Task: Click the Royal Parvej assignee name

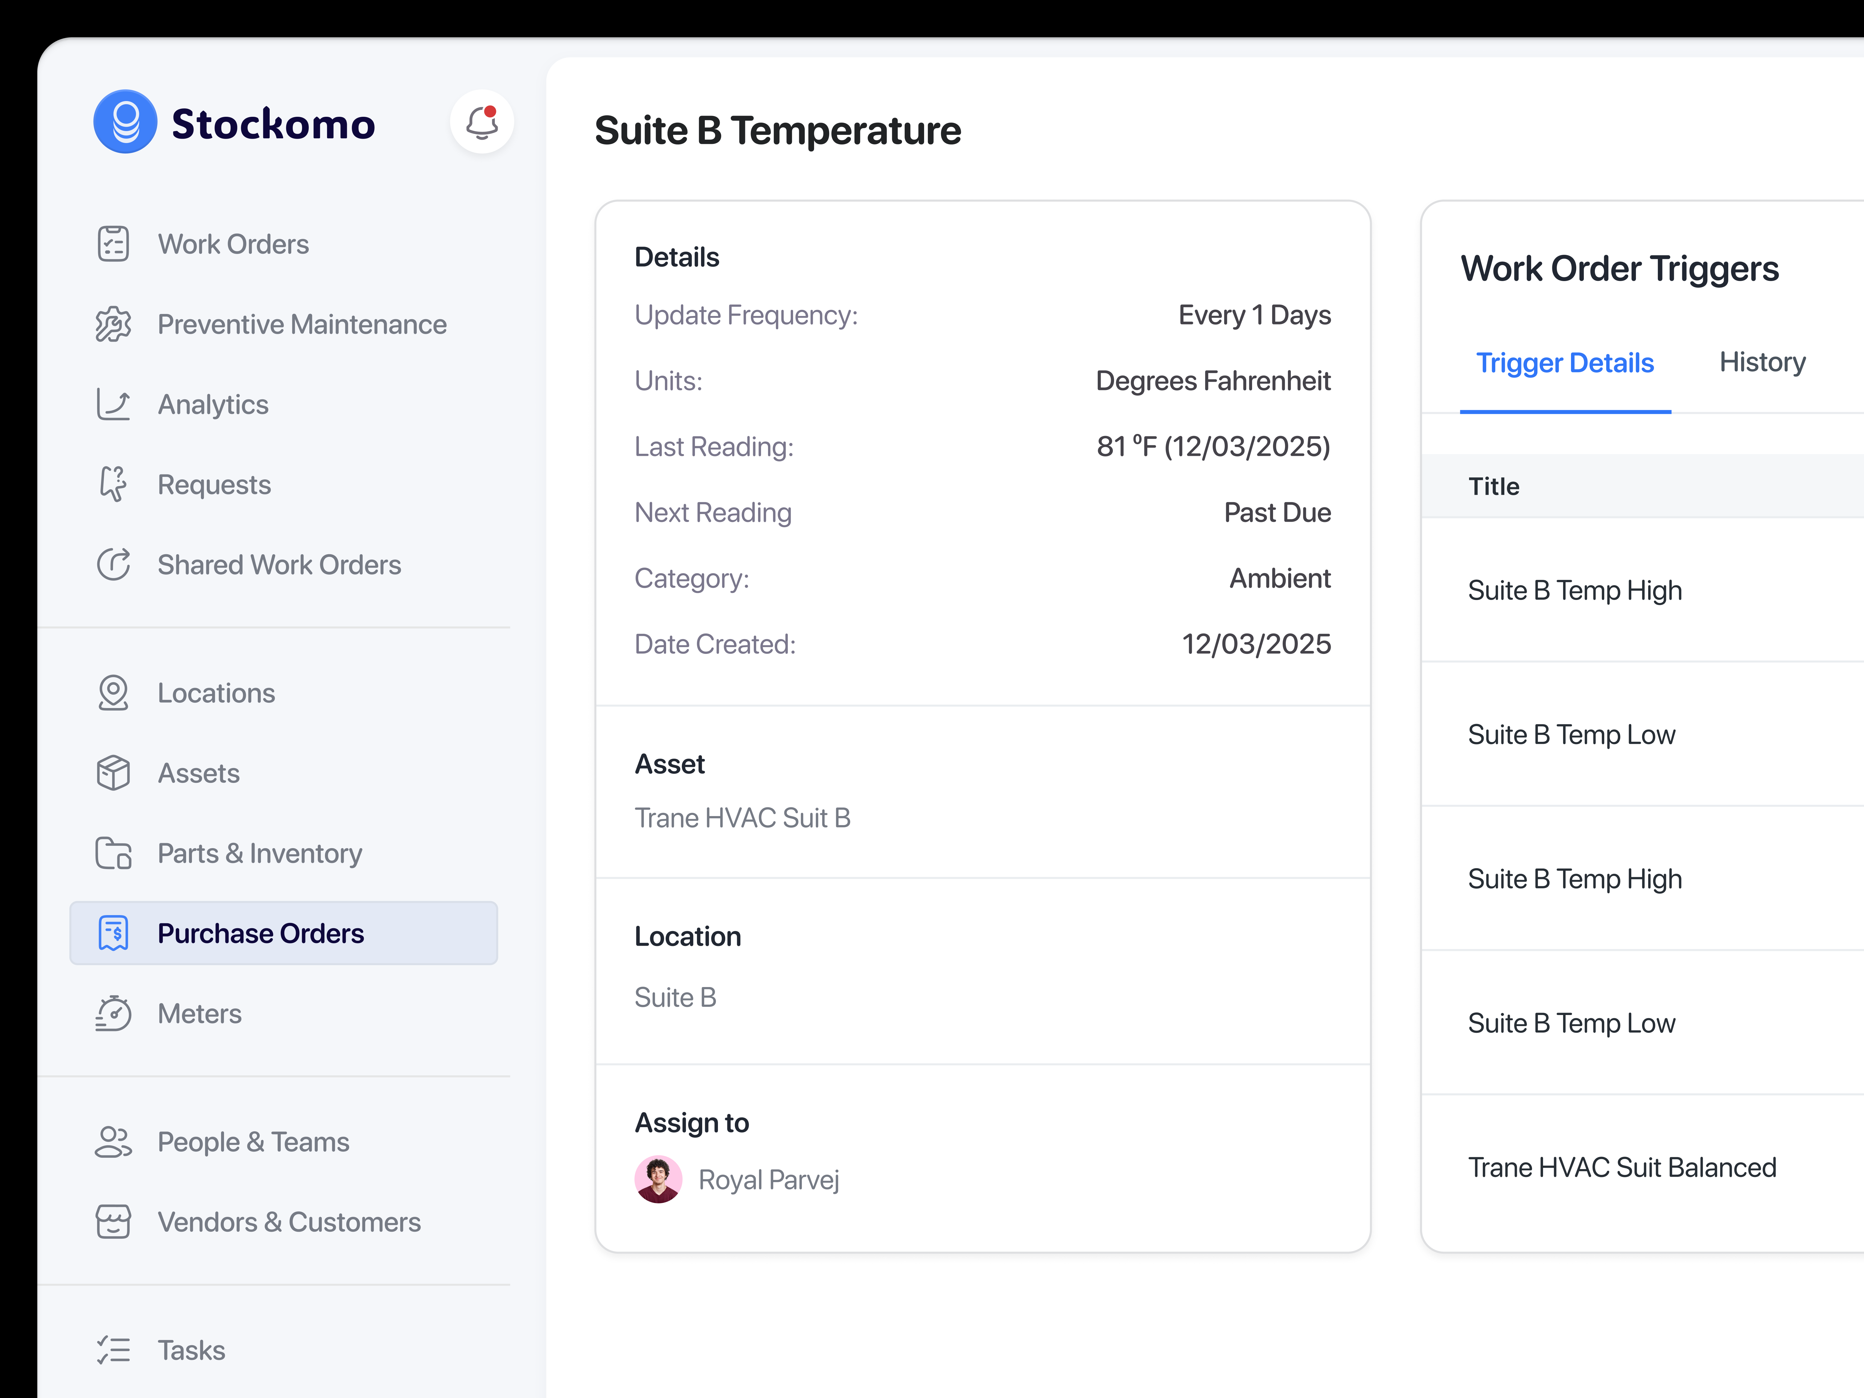Action: click(x=769, y=1180)
